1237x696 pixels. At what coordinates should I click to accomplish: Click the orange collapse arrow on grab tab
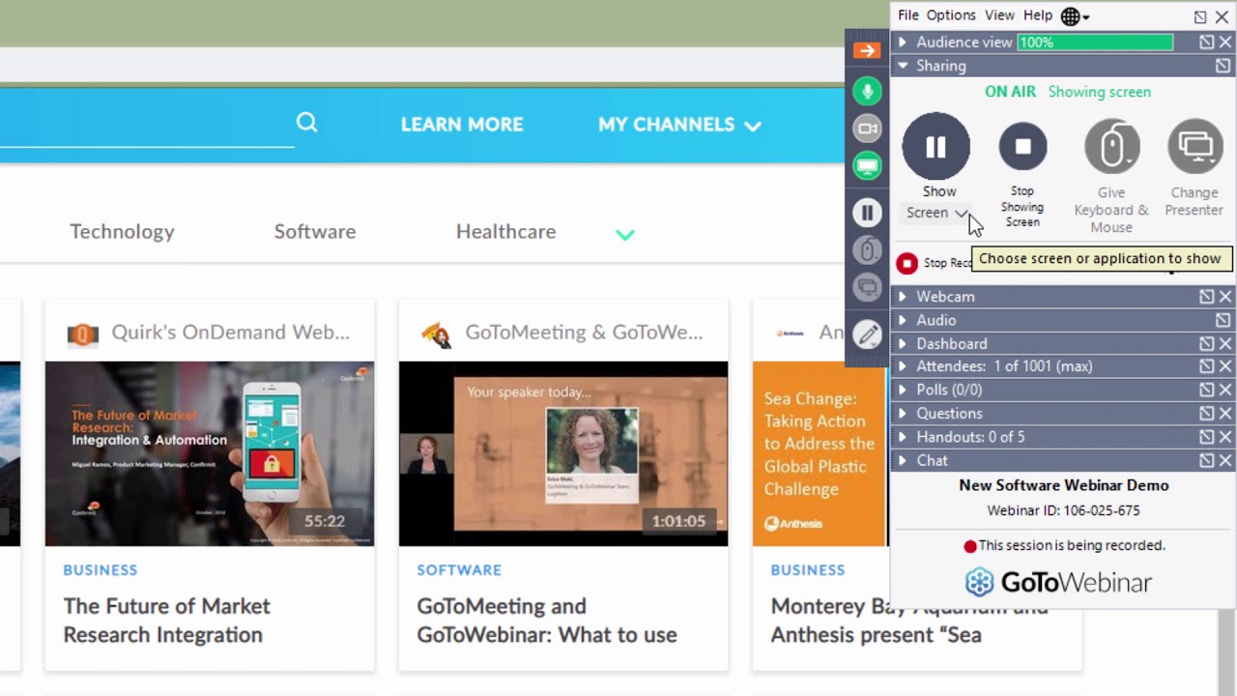[867, 50]
